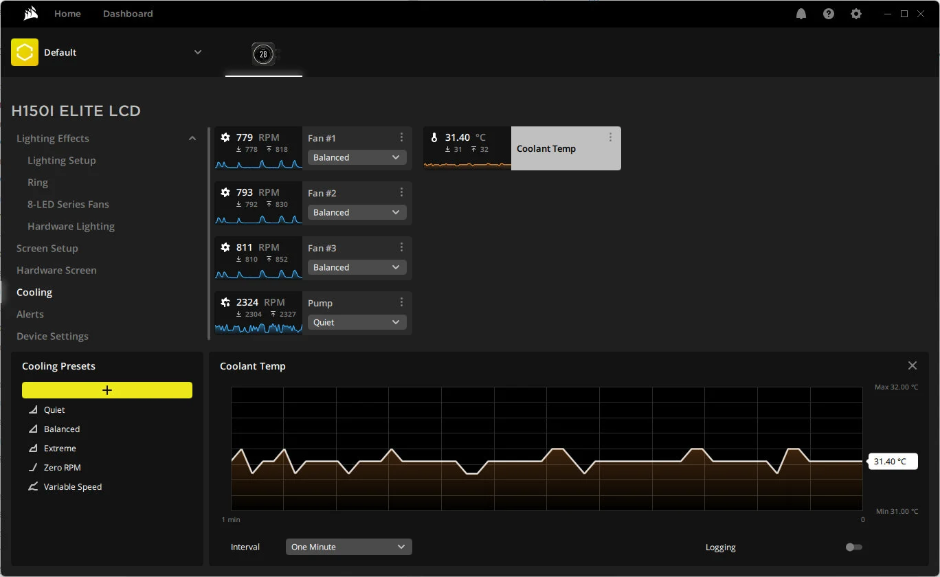Switch to the Dashboard tab
Screen dimensions: 940x577
coord(128,14)
